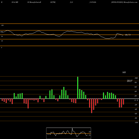This screenshot has width=139, height=139.
Task: Click the MR panel label
Action: click(x=124, y=72)
